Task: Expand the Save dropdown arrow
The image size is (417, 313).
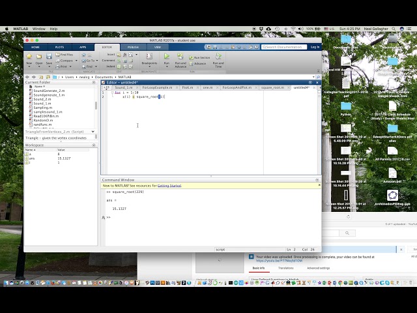Action: tap(49, 67)
